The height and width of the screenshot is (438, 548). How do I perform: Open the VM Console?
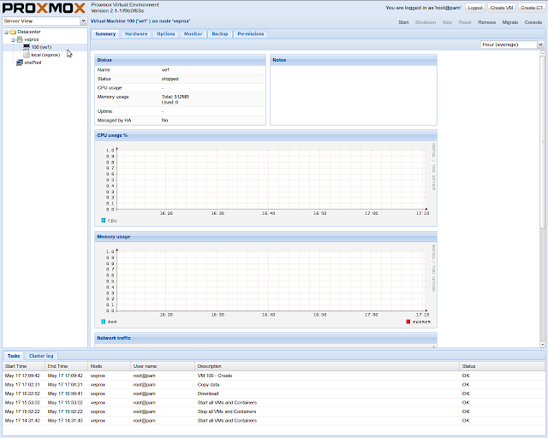(x=533, y=22)
